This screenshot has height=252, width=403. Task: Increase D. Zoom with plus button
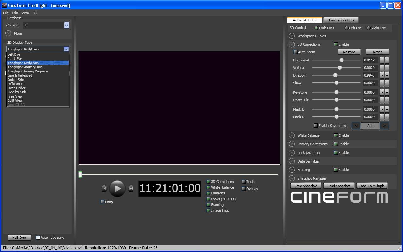coord(387,75)
